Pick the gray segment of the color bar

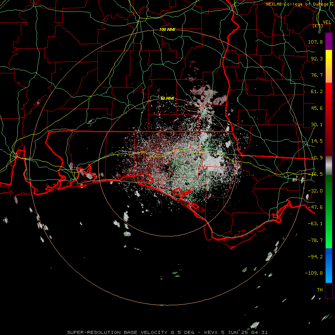point(329,166)
